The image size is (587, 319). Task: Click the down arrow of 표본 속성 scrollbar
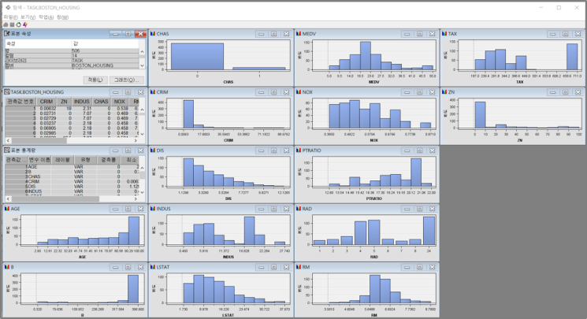pos(142,65)
